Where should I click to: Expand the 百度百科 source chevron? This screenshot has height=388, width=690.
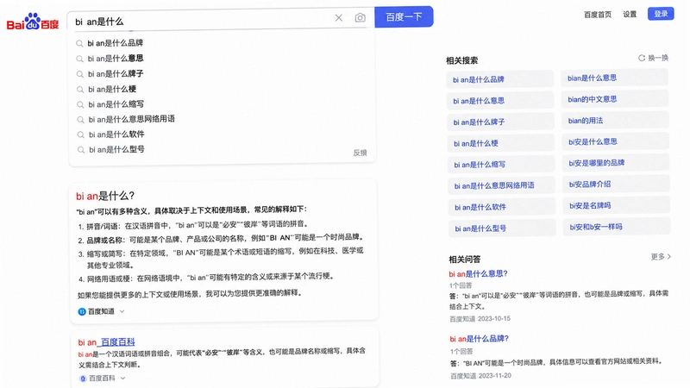122,379
